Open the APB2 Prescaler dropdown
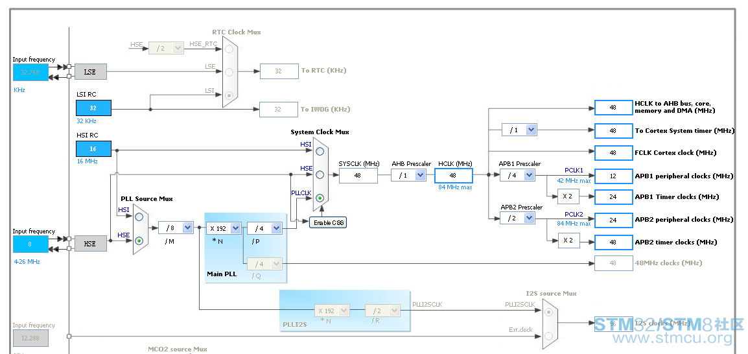Viewport: 748px width, 354px height. 517,218
